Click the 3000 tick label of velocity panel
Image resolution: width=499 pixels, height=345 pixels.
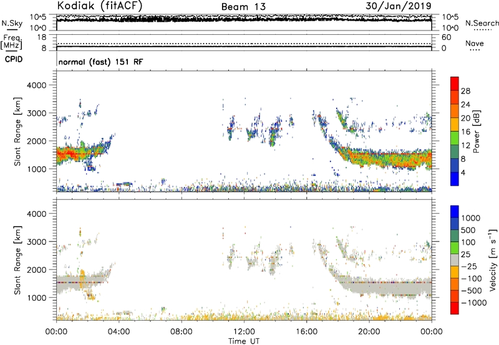37,242
